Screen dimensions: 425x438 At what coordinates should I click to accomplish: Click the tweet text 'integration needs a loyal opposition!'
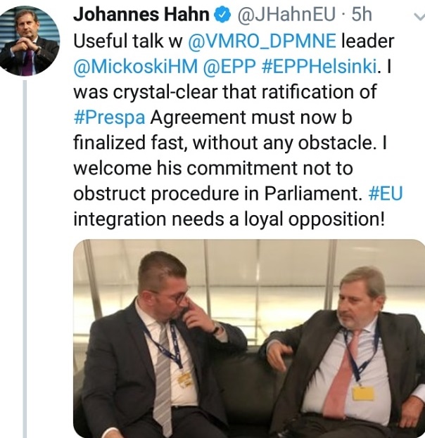tap(229, 219)
